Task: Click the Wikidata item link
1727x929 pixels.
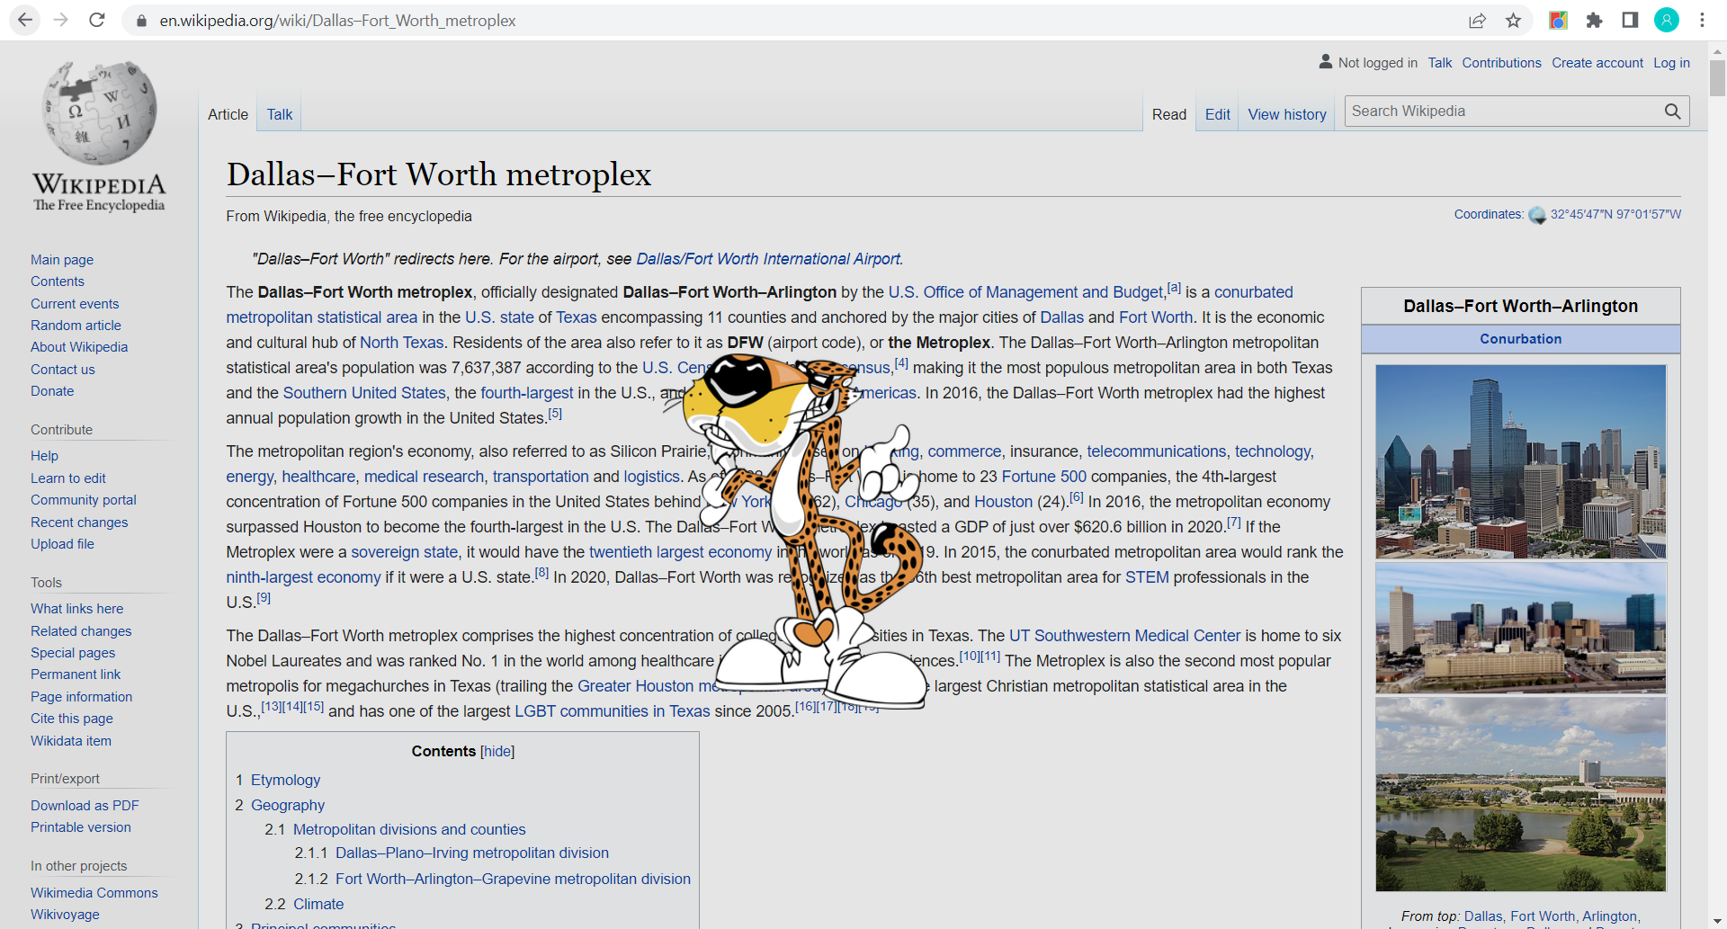Action: pos(71,741)
